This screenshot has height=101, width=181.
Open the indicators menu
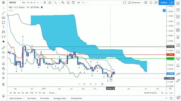[55, 3]
